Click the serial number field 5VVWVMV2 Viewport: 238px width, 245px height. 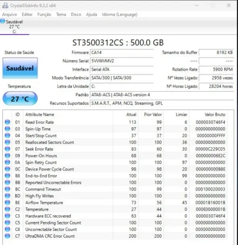[122, 61]
